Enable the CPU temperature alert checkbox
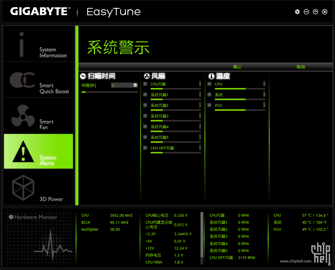335x270 pixels. 209,84
